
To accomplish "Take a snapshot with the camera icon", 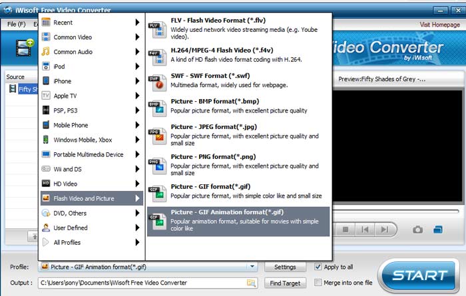I will [417, 229].
